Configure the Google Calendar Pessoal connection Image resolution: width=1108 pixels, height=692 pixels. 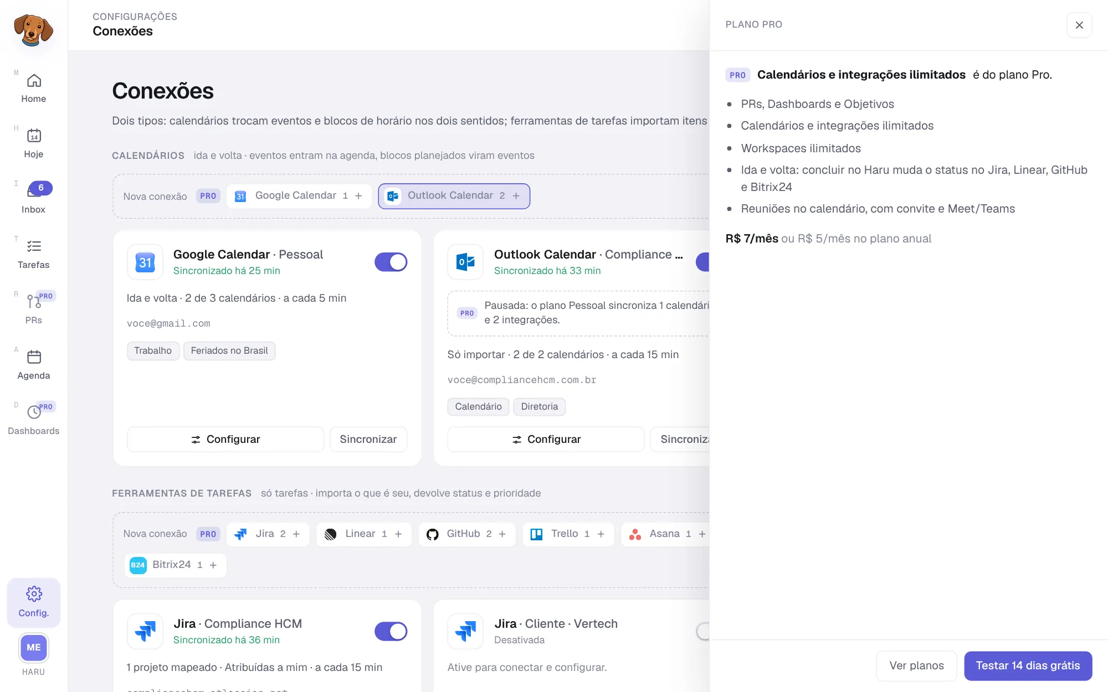tap(225, 439)
